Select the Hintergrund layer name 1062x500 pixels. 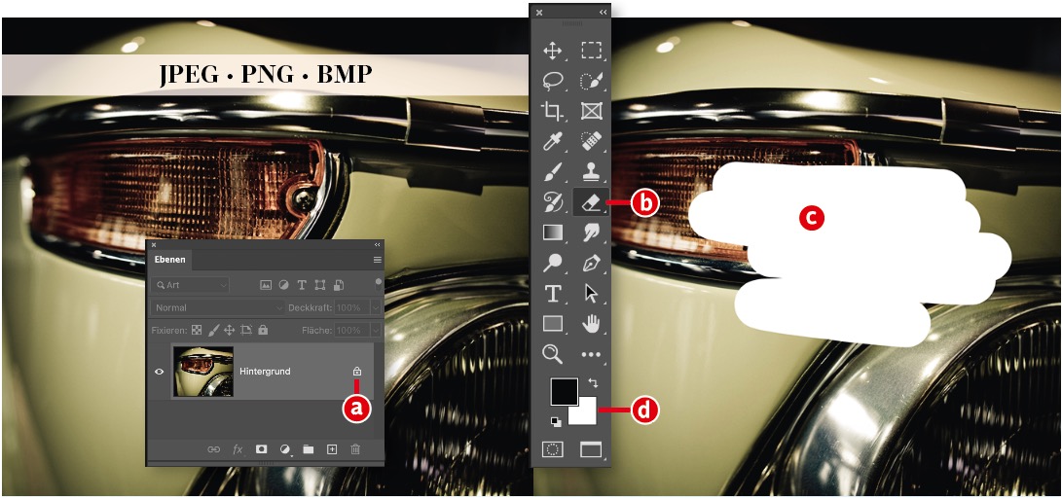coord(265,372)
